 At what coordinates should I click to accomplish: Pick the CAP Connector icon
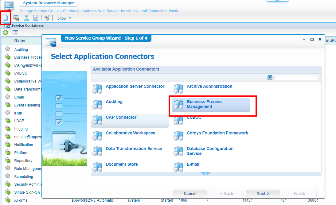pyautogui.click(x=97, y=120)
